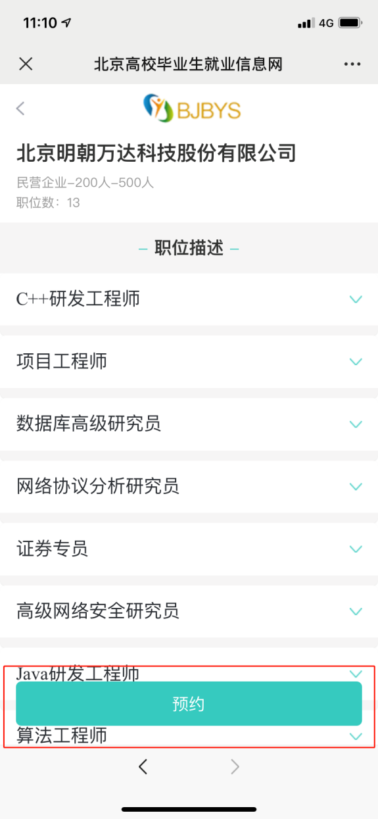Expand the 项目工程师 position chevron

coord(356,362)
